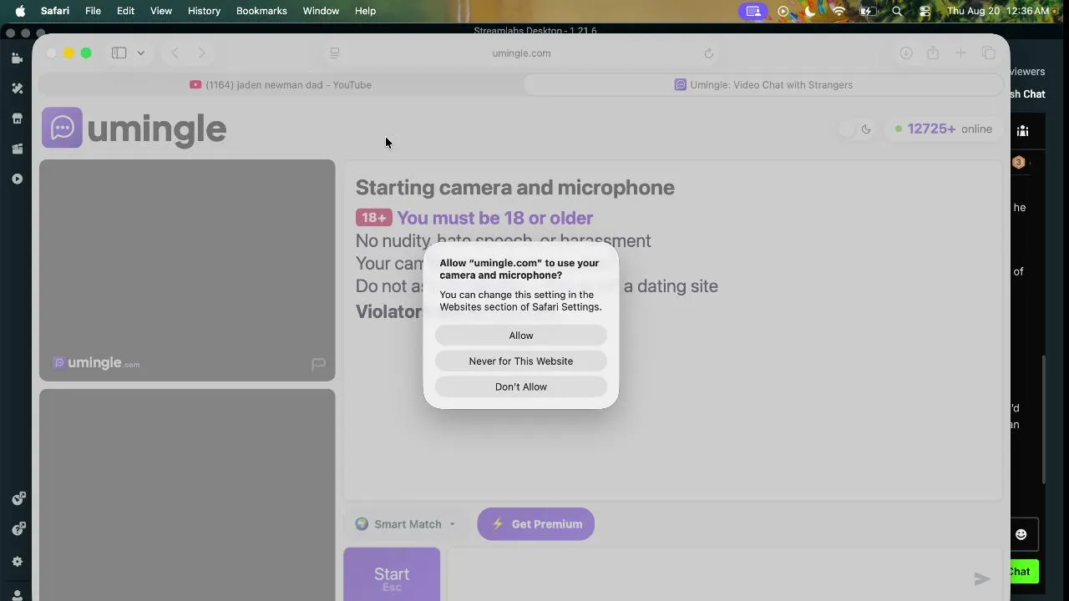
Task: Select the Umingle Video Chat with Strangers tab
Action: click(763, 85)
